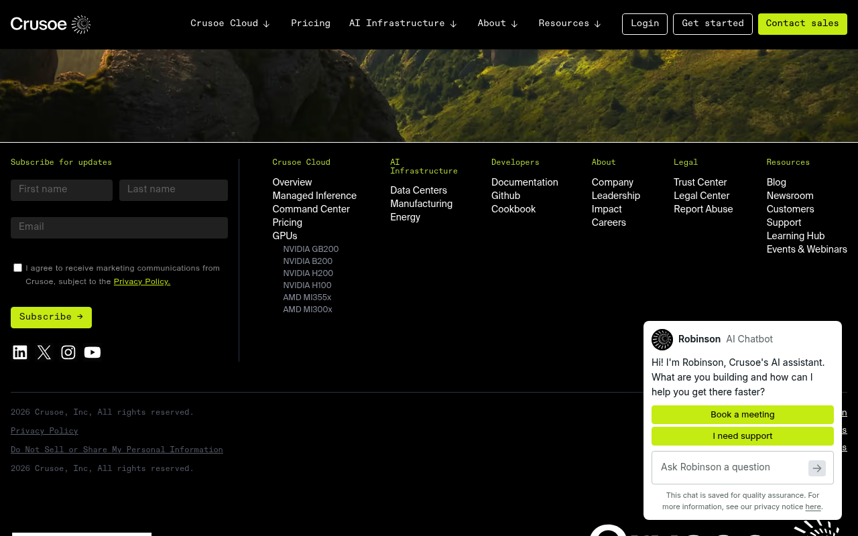Focus the First name field
The image size is (858, 536).
tap(62, 190)
